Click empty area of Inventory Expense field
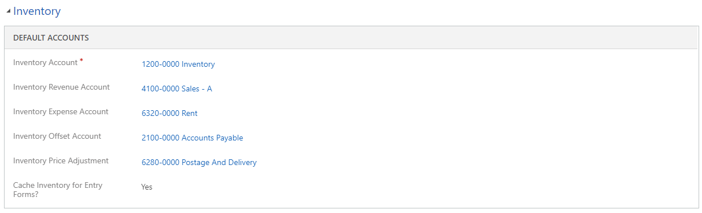This screenshot has height=213, width=702. click(x=446, y=113)
